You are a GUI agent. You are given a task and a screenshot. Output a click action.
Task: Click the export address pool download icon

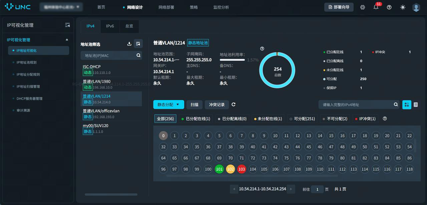point(129,44)
